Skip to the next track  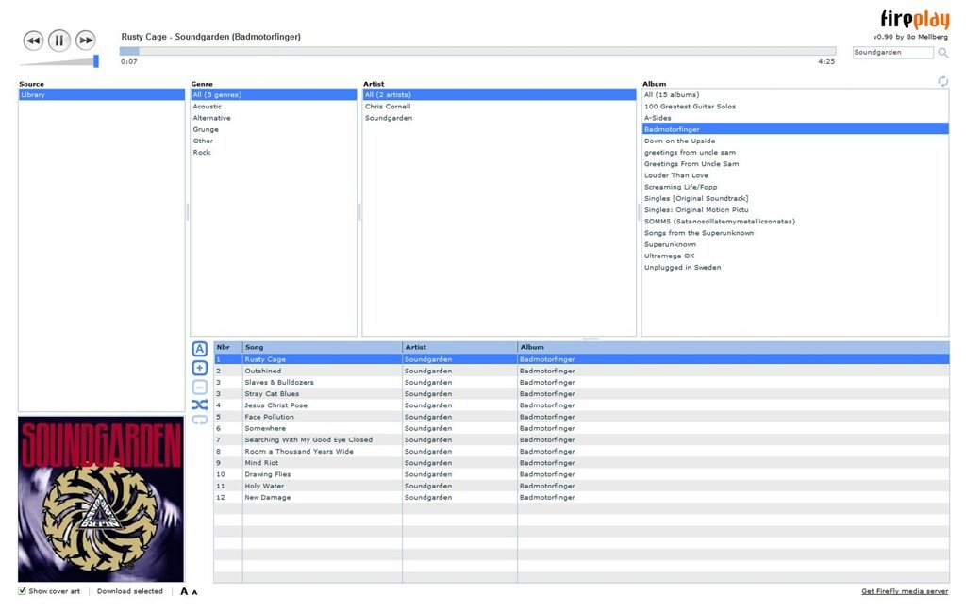pos(86,41)
